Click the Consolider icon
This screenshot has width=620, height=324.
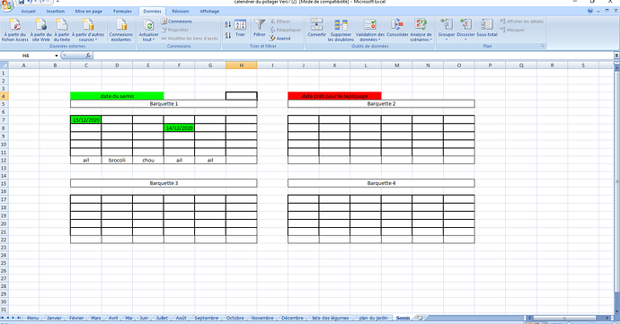click(397, 24)
